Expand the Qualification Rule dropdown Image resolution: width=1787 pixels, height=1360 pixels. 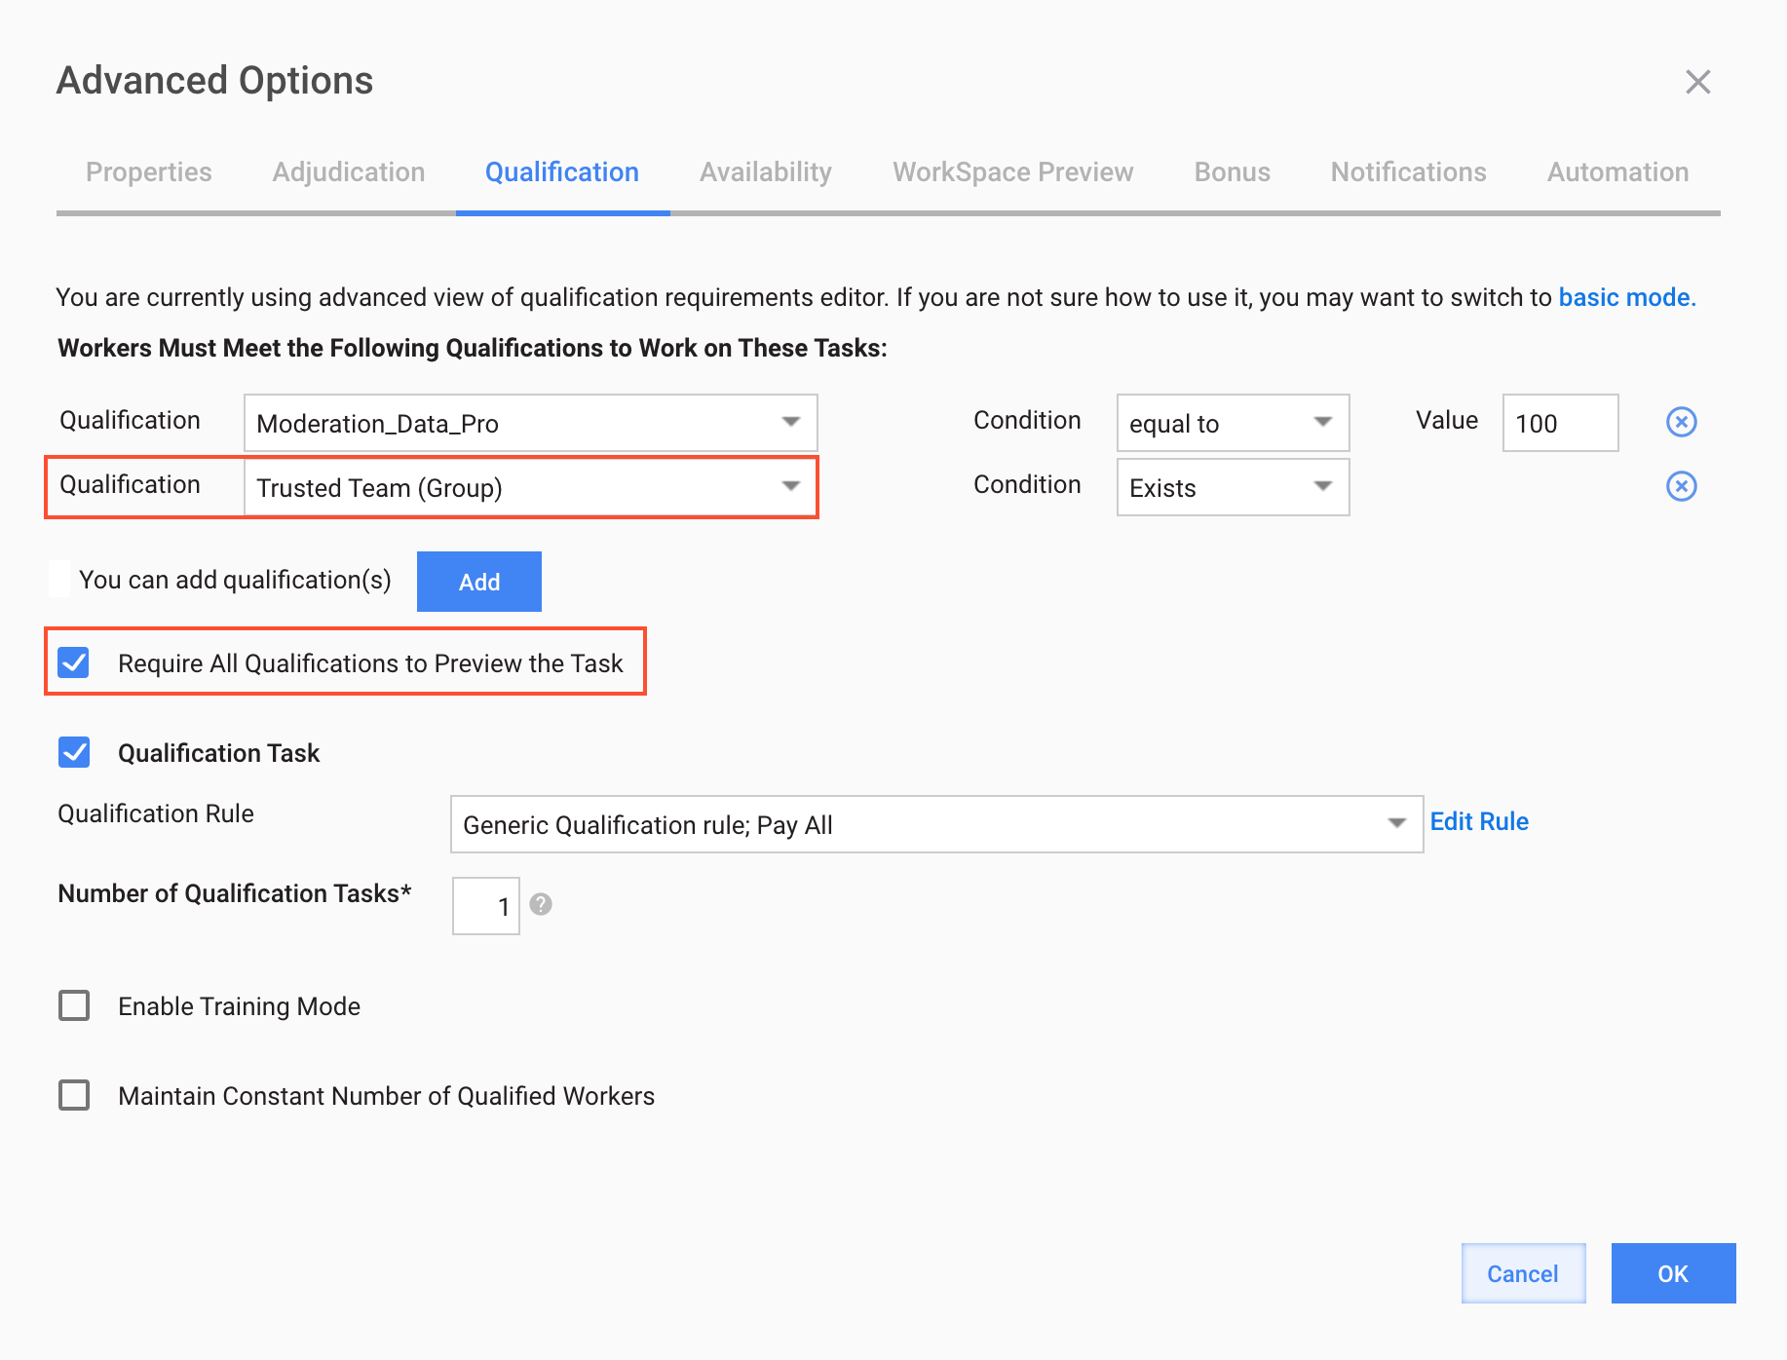[936, 824]
